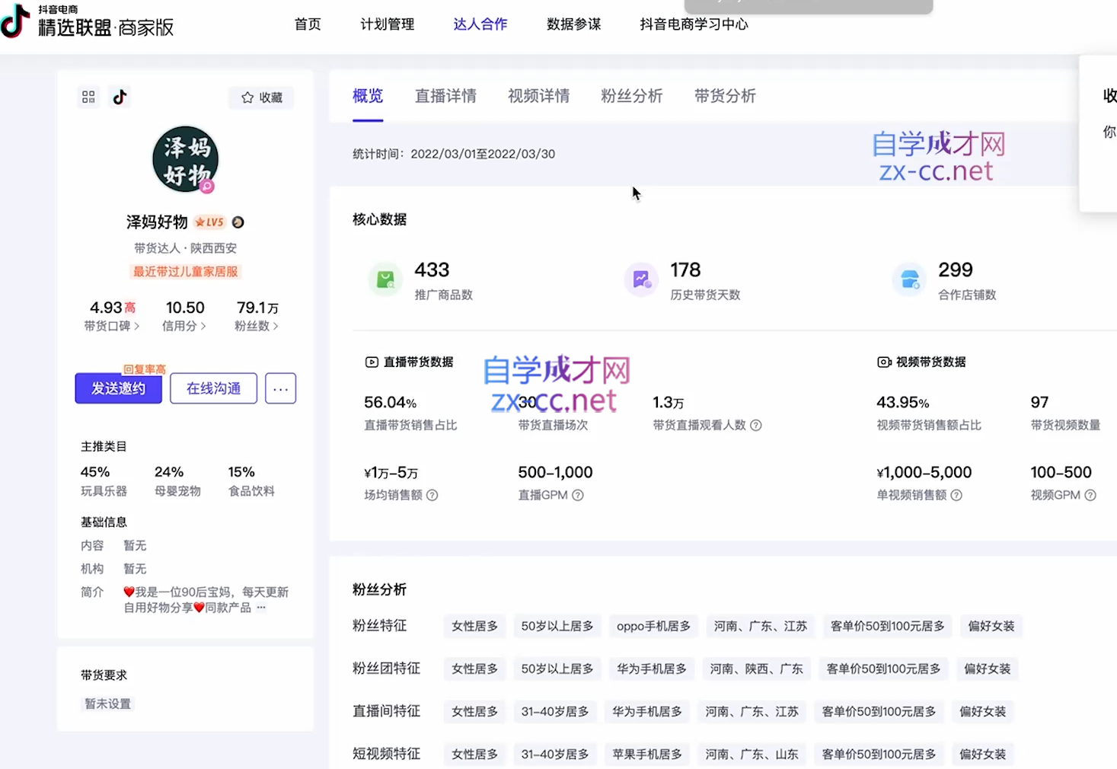Click the 56.04% 直播带货销售占比 value
This screenshot has width=1117, height=769.
pos(390,402)
